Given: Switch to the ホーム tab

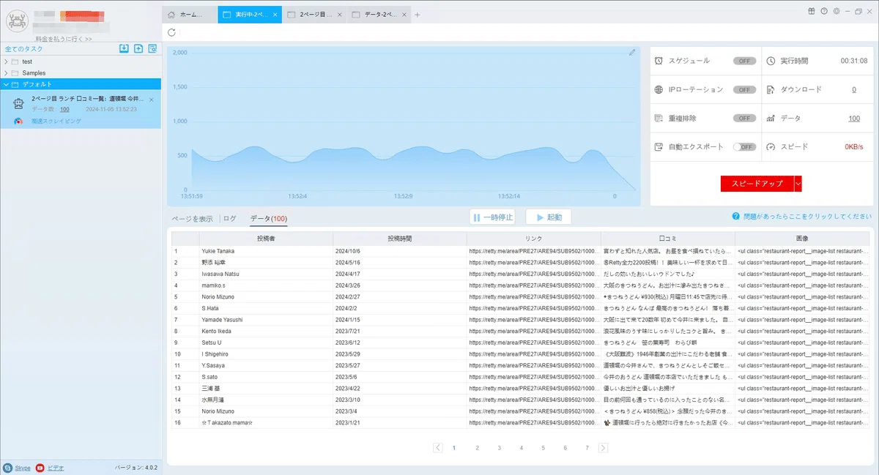Looking at the screenshot, I should (190, 15).
